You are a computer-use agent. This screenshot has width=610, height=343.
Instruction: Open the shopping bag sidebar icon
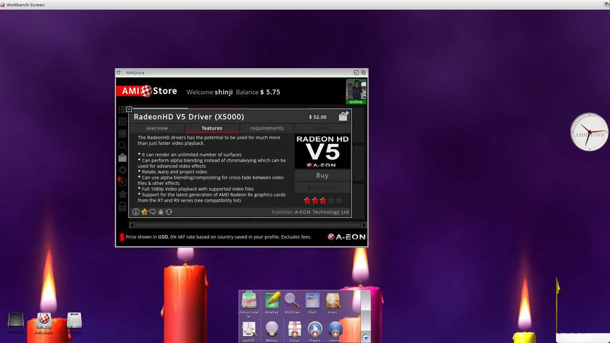tap(122, 158)
